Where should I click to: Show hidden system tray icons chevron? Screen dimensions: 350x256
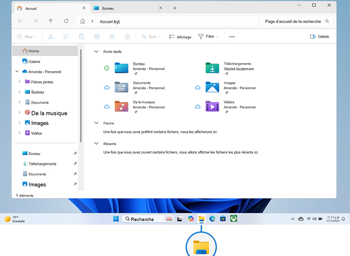292,219
